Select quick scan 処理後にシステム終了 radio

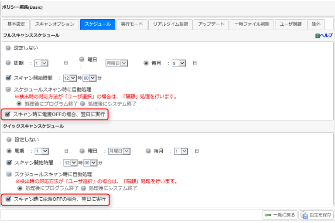84,188
